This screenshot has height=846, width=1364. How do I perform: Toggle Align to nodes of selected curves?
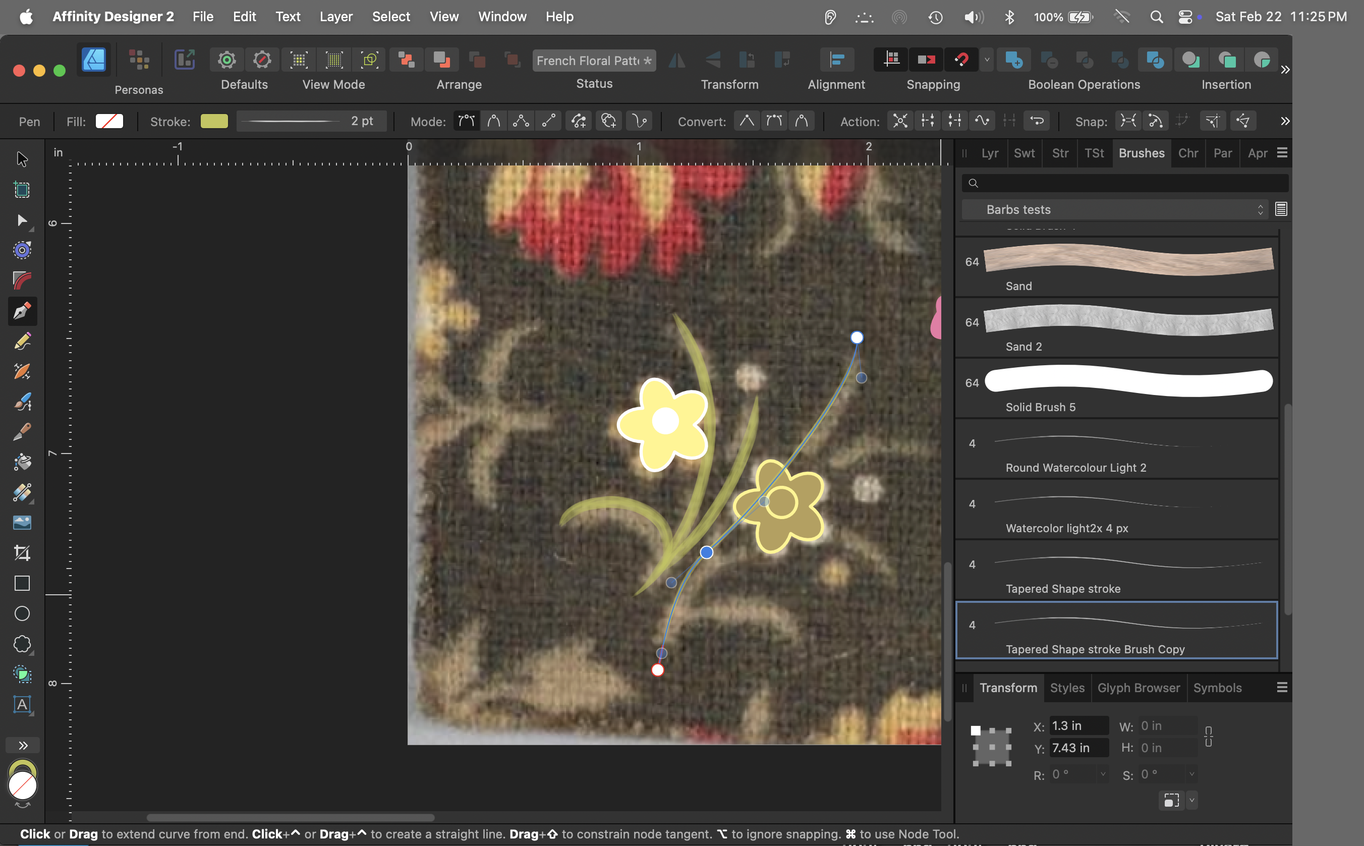click(1128, 121)
